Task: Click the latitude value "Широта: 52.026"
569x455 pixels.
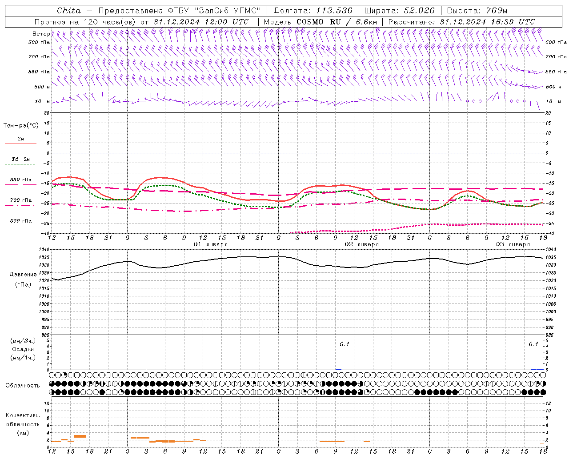Action: [x=399, y=11]
